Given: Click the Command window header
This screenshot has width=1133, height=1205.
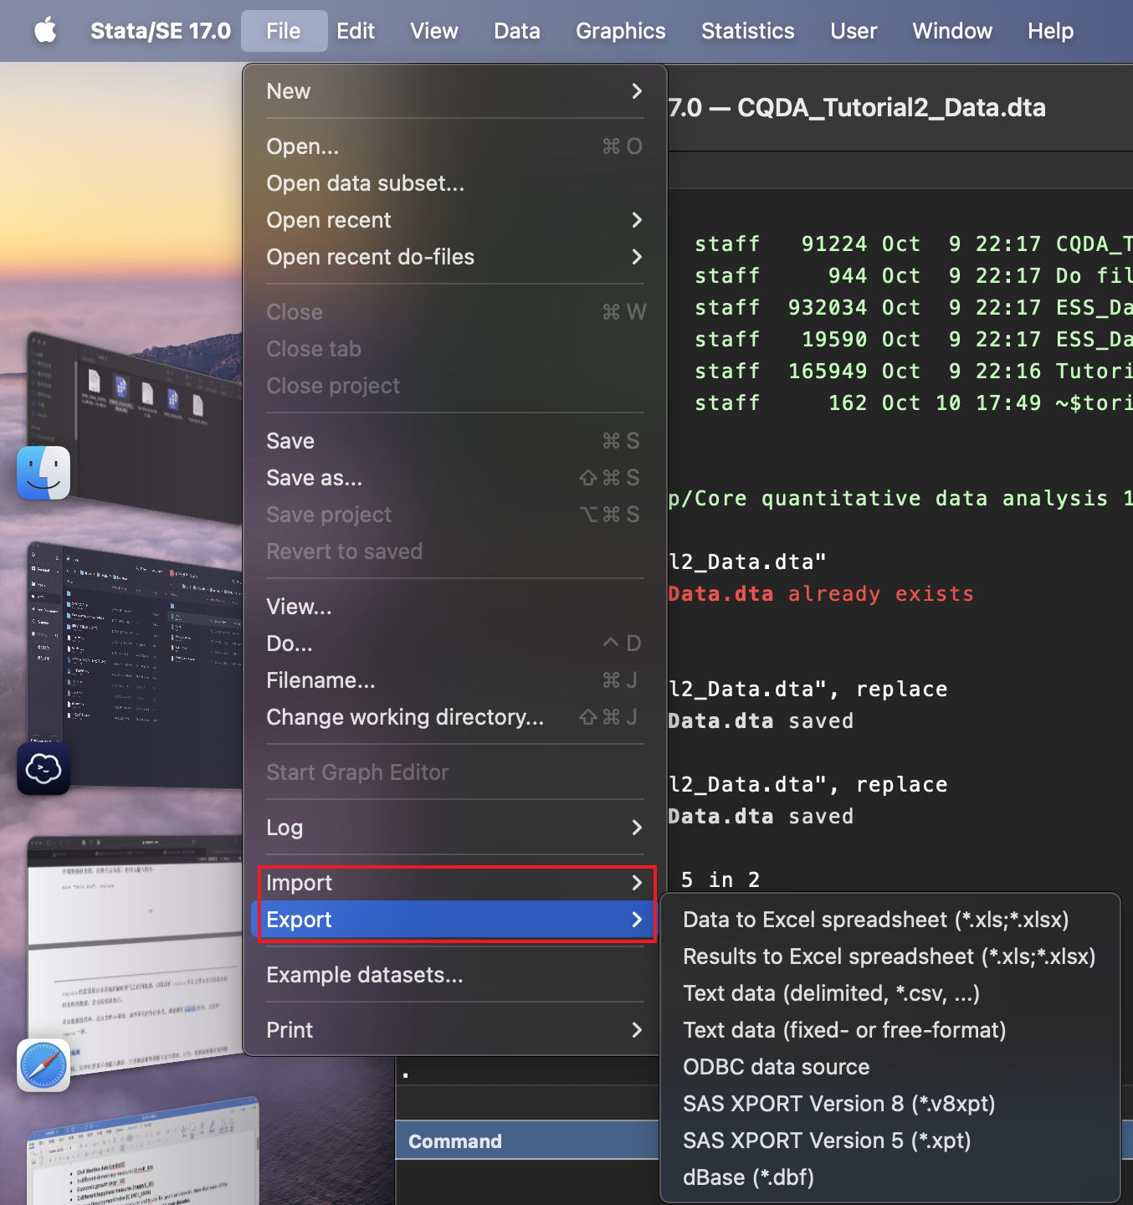Looking at the screenshot, I should pyautogui.click(x=527, y=1141).
